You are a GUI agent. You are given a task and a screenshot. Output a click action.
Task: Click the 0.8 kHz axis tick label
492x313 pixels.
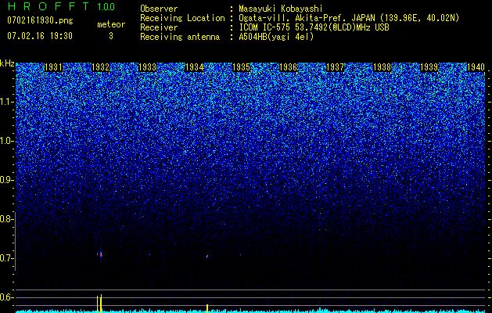point(6,219)
